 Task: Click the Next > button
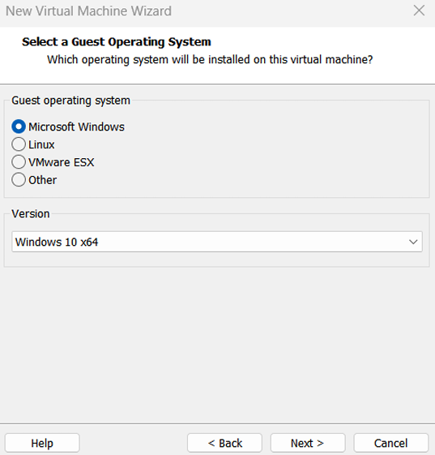pyautogui.click(x=308, y=443)
